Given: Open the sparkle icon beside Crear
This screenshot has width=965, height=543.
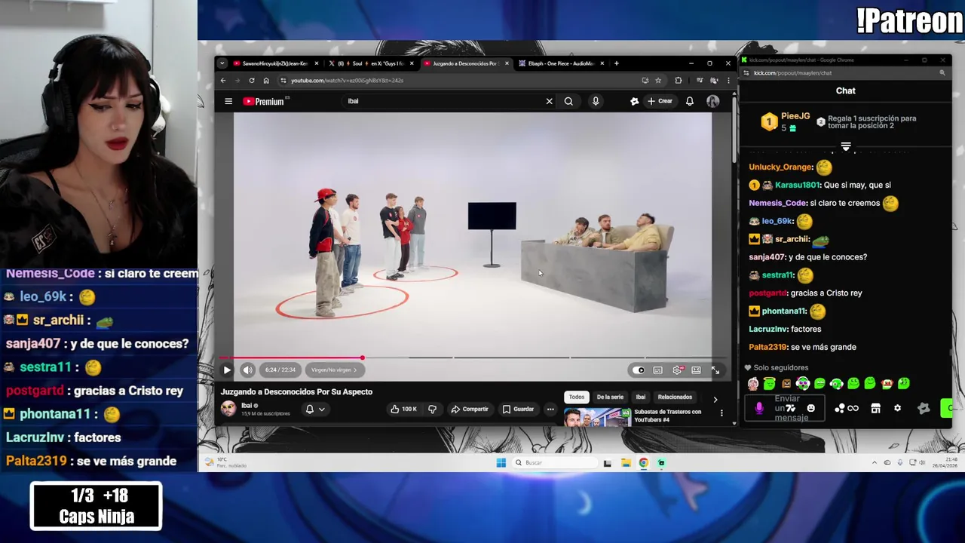Looking at the screenshot, I should [635, 101].
